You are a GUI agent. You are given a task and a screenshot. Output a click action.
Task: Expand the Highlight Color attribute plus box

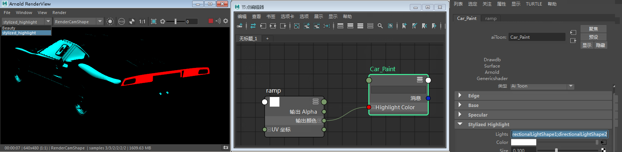coord(373,107)
